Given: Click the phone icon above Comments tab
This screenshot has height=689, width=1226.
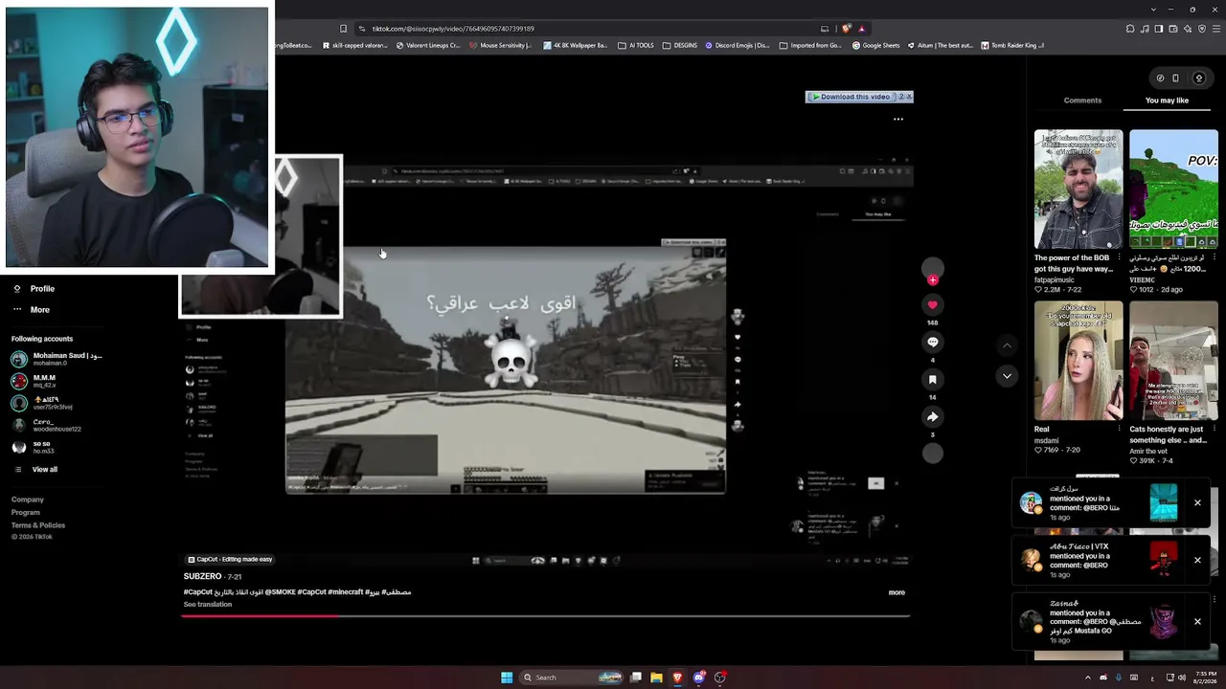Looking at the screenshot, I should tap(1177, 78).
